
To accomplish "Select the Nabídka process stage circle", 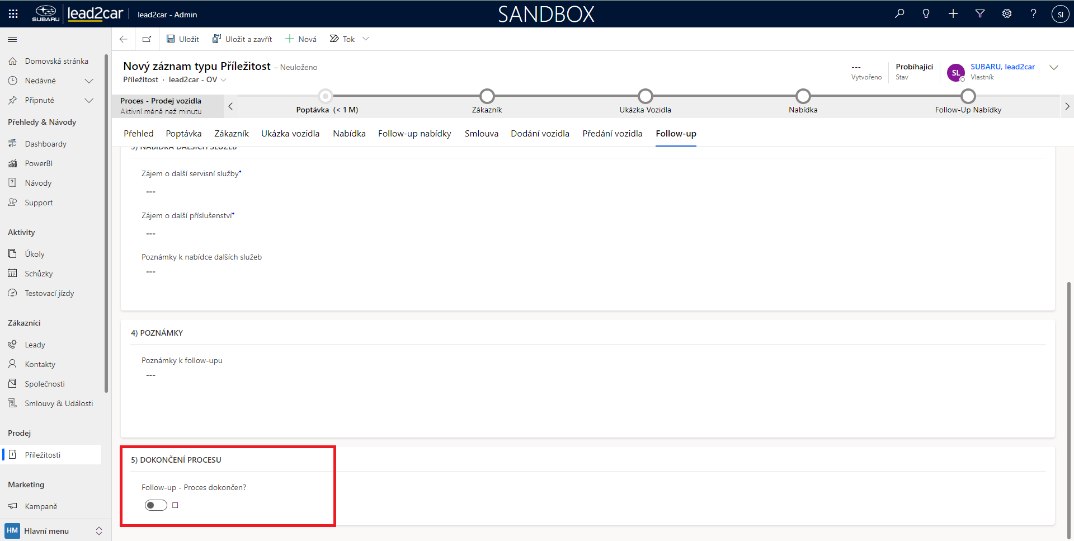I will [803, 96].
